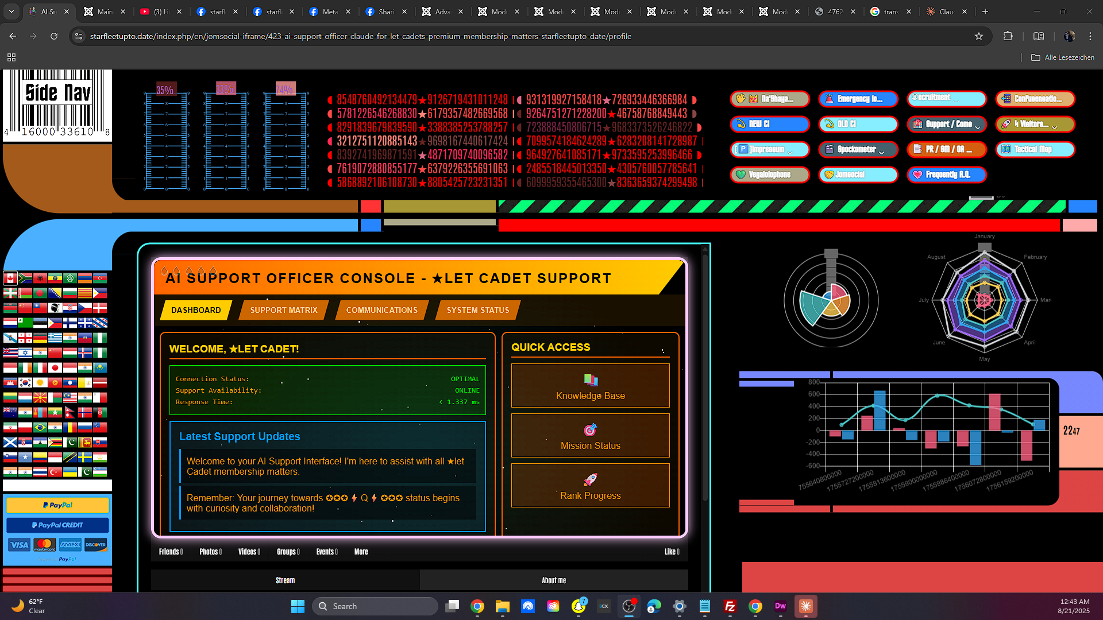Open the Jomsocial handshake menu button
The height and width of the screenshot is (620, 1103).
pos(858,175)
